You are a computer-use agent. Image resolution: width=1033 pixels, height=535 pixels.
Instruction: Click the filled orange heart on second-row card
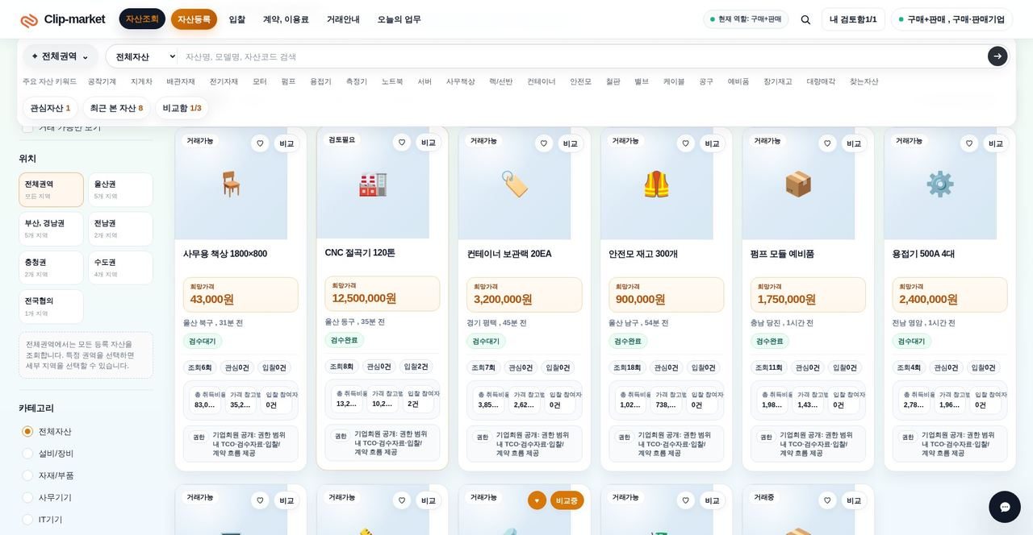537,500
